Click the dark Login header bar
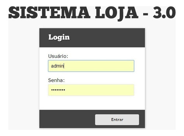 click(92, 38)
